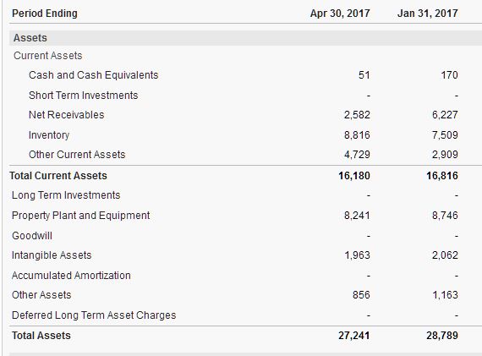The height and width of the screenshot is (356, 482).
Task: Select the Goodwill row label
Action: coord(32,236)
